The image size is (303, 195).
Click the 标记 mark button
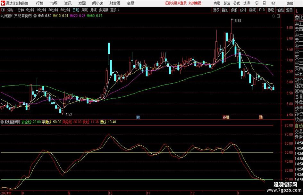pyautogui.click(x=271, y=10)
